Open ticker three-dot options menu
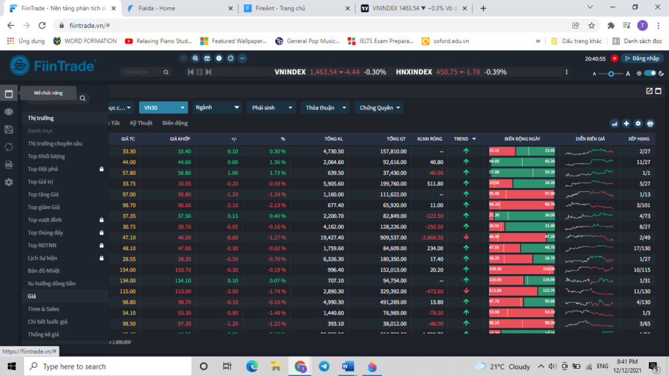The height and width of the screenshot is (376, 669). [566, 72]
